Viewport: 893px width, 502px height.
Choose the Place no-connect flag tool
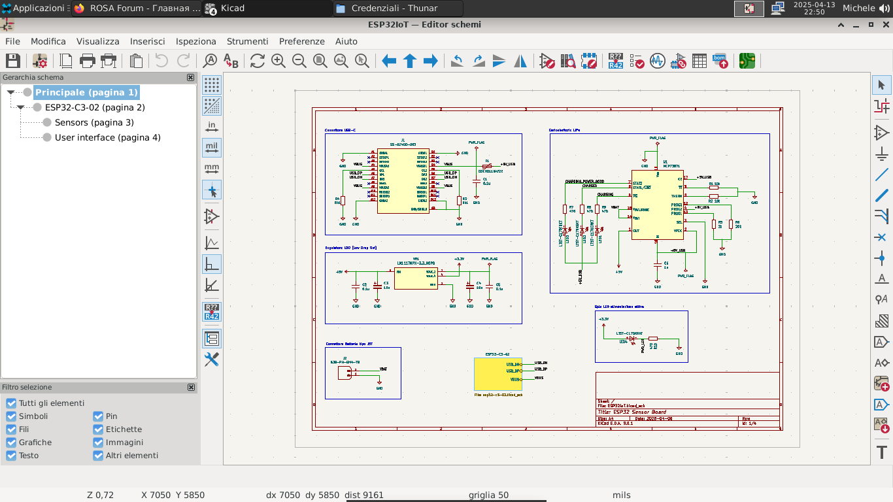881,237
